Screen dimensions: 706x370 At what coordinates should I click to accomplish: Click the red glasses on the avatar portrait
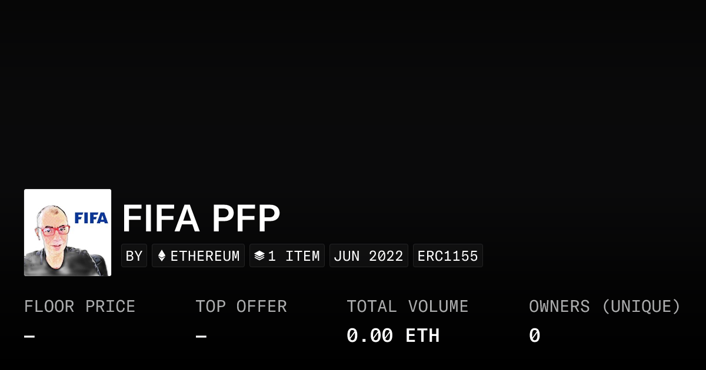click(x=53, y=230)
